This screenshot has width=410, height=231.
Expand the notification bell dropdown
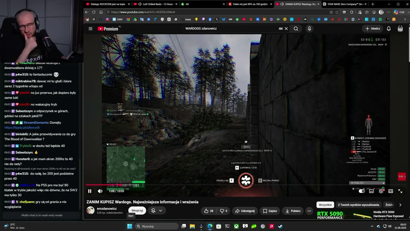point(157,210)
